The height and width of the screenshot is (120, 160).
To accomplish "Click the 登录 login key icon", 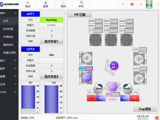I will tap(28, 2).
